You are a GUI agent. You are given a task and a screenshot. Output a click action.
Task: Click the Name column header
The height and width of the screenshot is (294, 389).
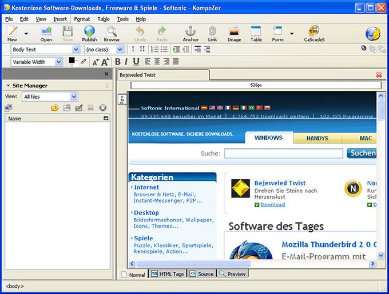(53, 119)
